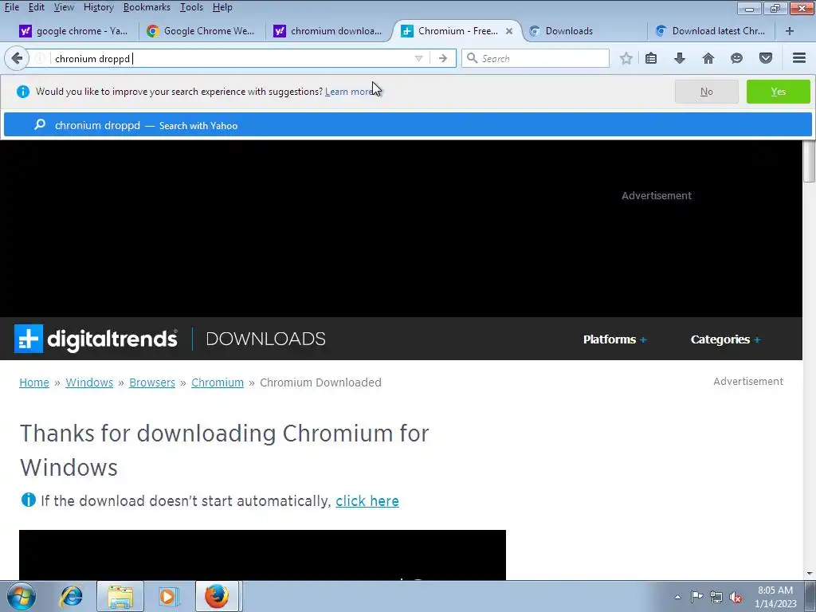Screen dimensions: 816x612
Task: Go to Browsers breadcrumb link
Action: click(152, 382)
